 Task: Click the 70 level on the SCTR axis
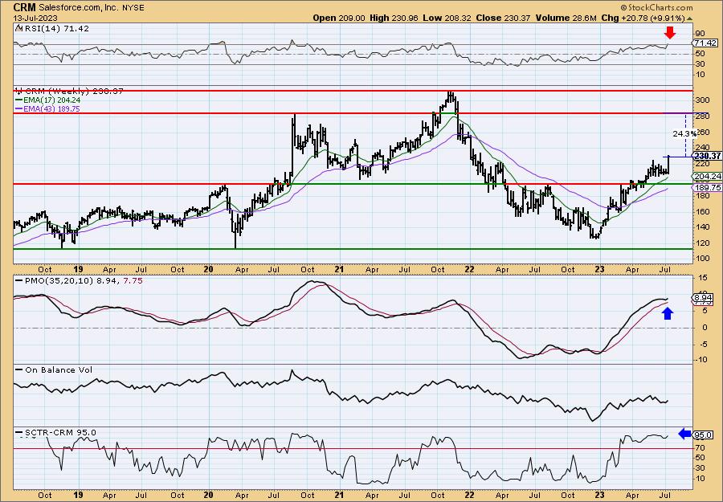tap(701, 447)
